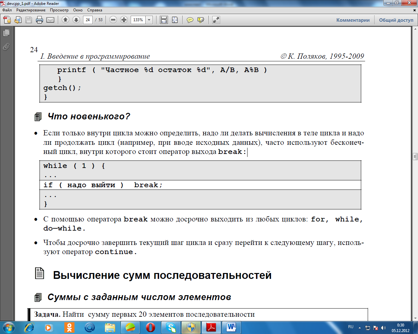
Task: Open the Общий доступ pane
Action: click(x=396, y=20)
